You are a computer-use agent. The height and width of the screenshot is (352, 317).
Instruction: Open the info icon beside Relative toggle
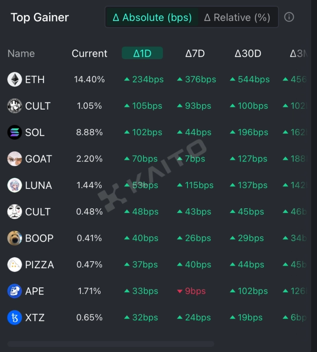tap(289, 17)
